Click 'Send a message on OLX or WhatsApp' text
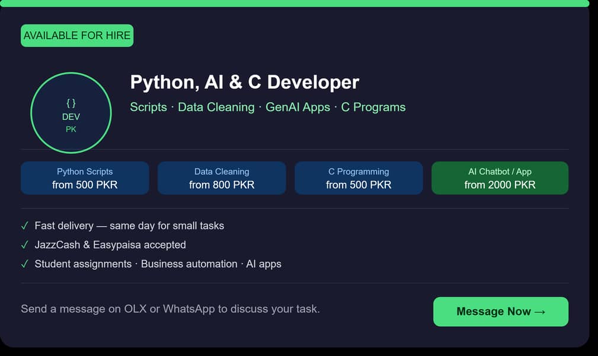Image resolution: width=598 pixels, height=356 pixels. pos(118,309)
